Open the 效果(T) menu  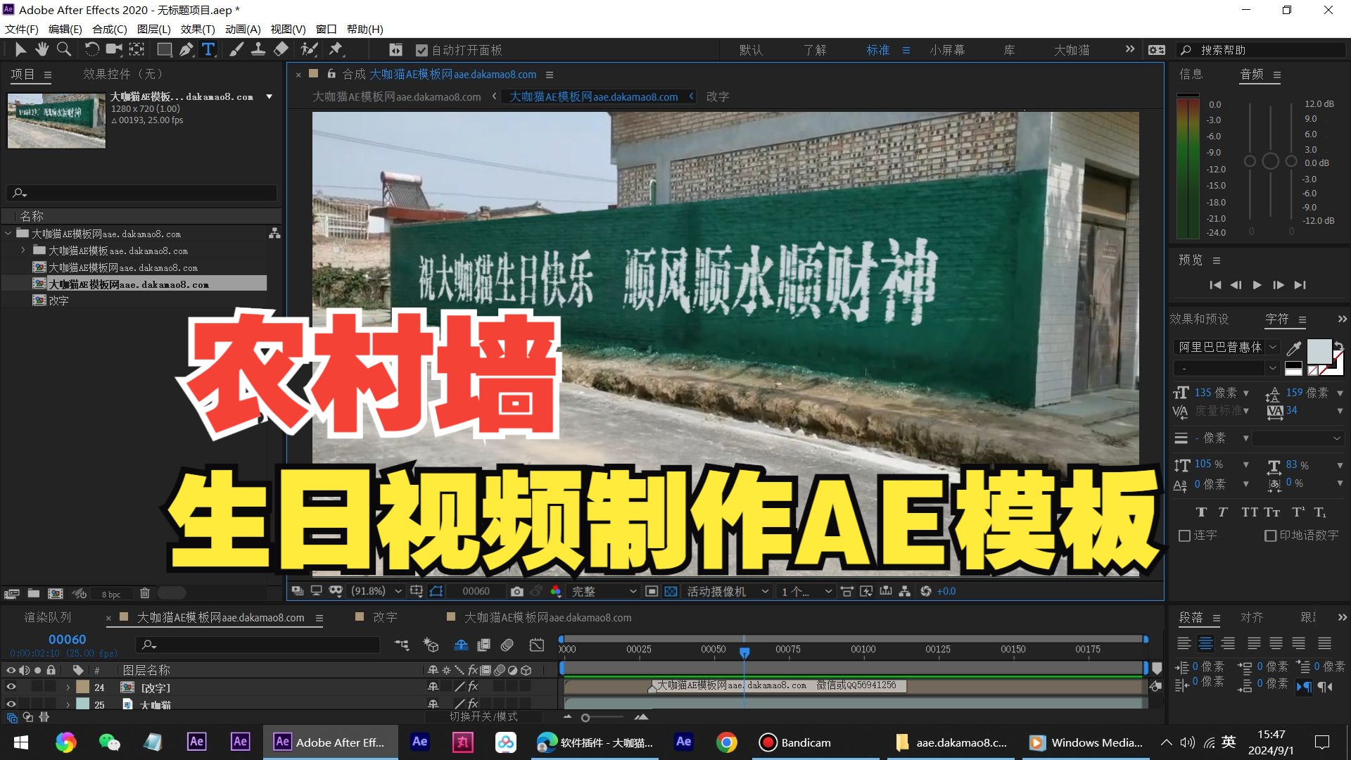click(198, 29)
